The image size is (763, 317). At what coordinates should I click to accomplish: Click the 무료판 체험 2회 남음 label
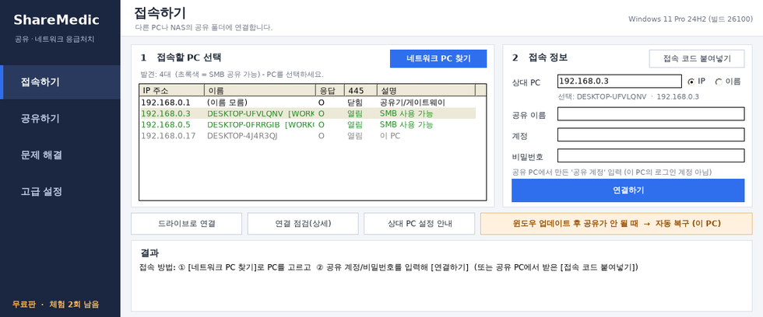[55, 305]
